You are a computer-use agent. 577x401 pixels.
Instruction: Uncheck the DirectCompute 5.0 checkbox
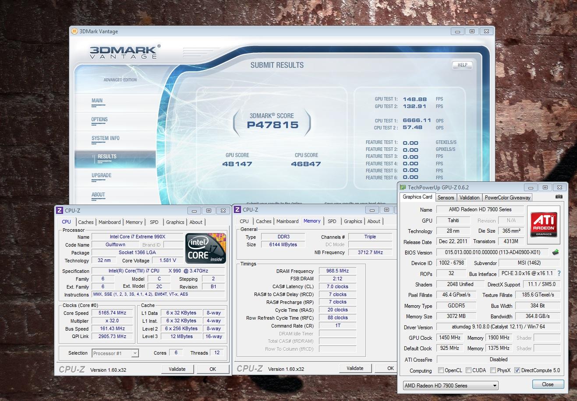coord(517,370)
